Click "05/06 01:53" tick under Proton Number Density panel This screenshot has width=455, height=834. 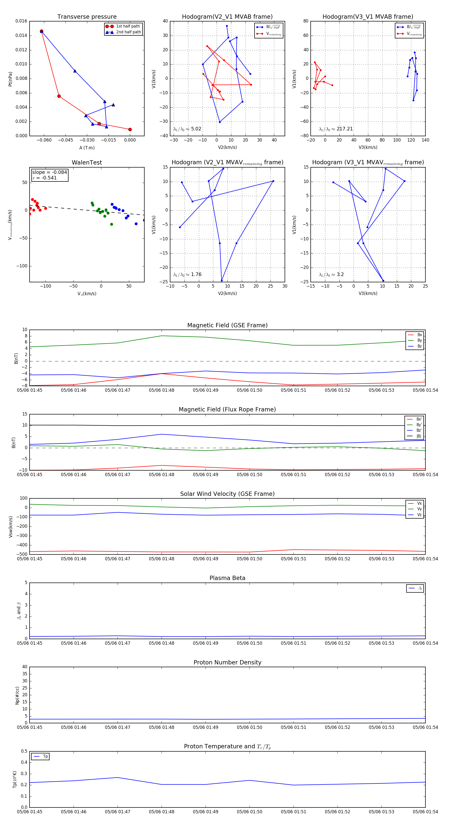(381, 727)
